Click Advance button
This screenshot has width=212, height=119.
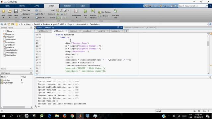(103, 16)
